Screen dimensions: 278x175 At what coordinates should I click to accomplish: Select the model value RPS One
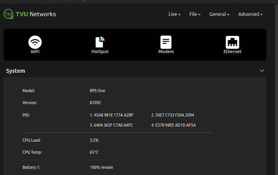tap(97, 91)
